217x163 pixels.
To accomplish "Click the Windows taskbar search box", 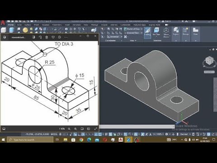I will pos(30,140).
